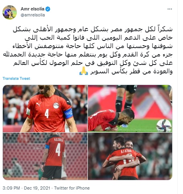Click the Translate Tweet link
183x194 pixels.
16,79
